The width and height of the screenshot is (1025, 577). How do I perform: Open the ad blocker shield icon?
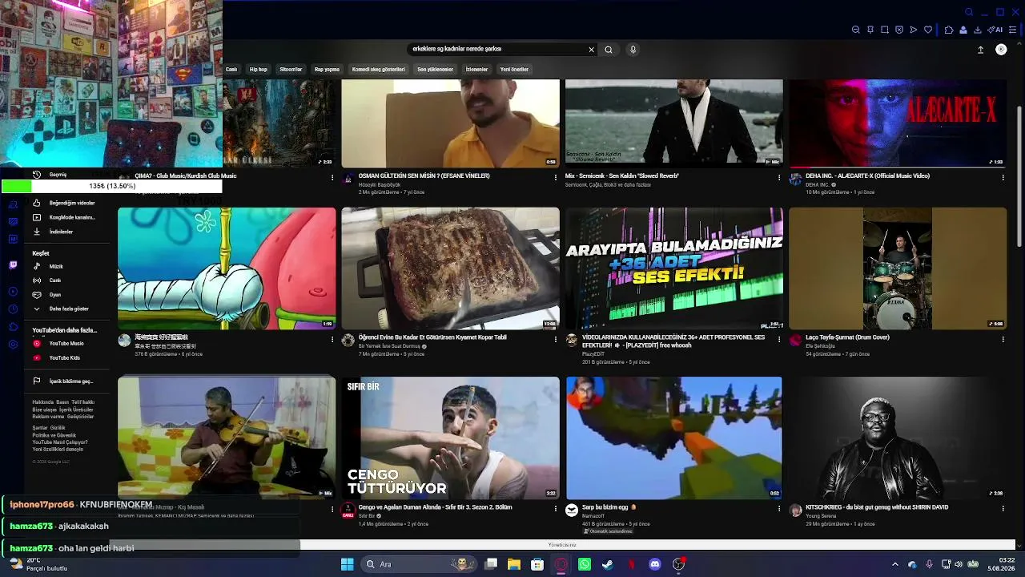(x=899, y=30)
